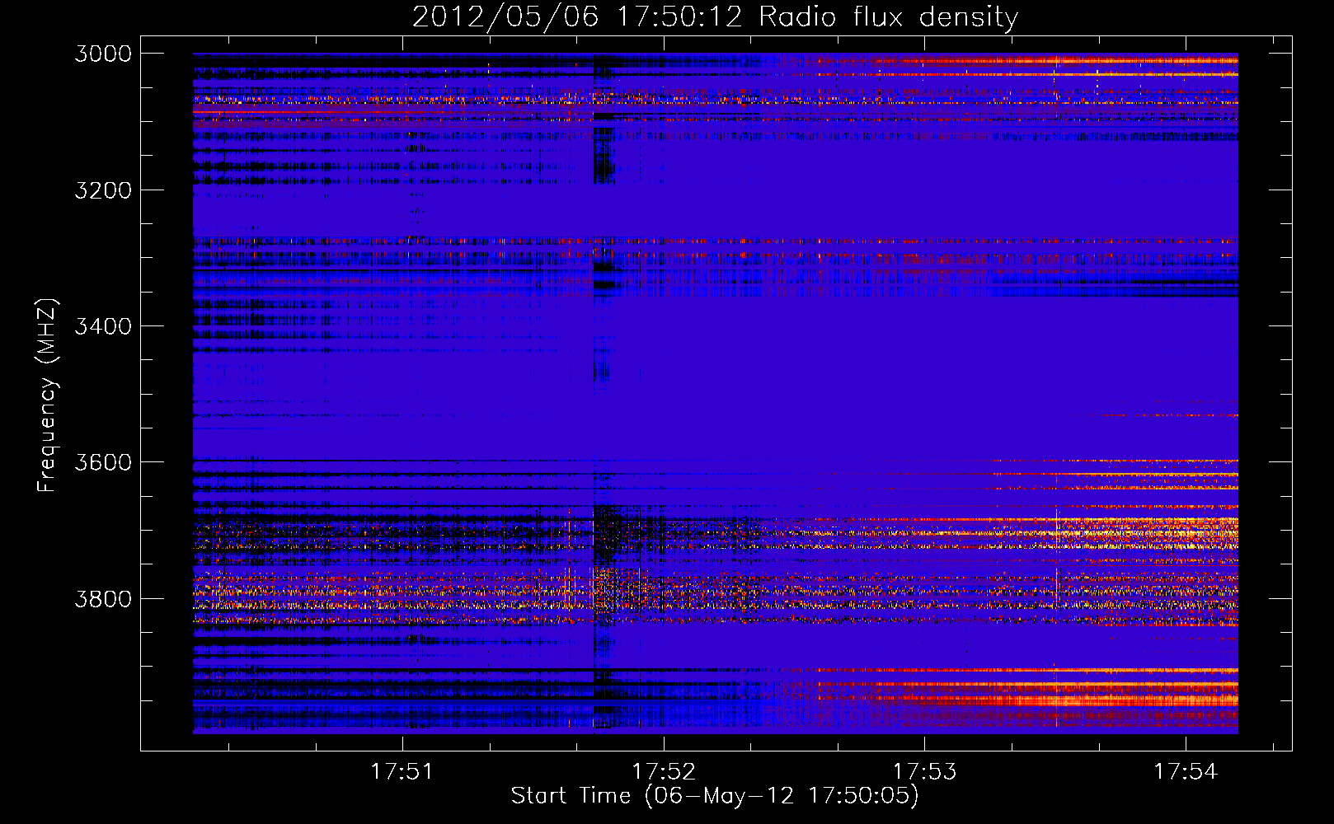This screenshot has width=1334, height=824.
Task: Click the plot title '2012/05/06 17:50:12 Radio flux density'
Action: [x=715, y=17]
